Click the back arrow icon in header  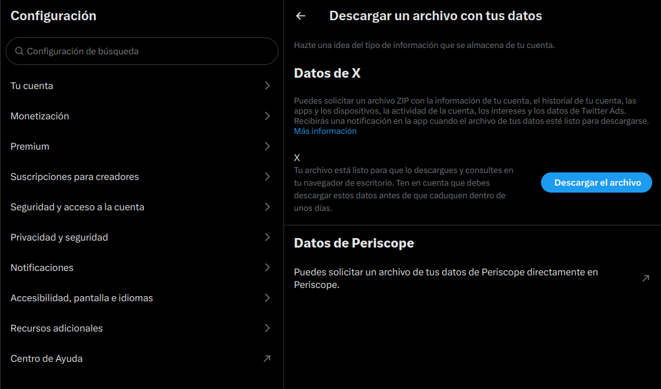tap(301, 16)
